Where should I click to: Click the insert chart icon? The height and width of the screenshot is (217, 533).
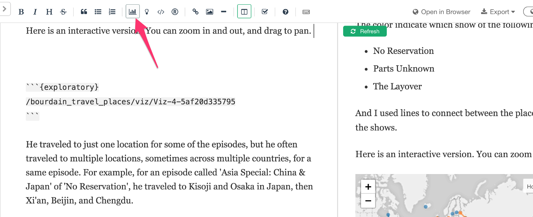pos(133,12)
